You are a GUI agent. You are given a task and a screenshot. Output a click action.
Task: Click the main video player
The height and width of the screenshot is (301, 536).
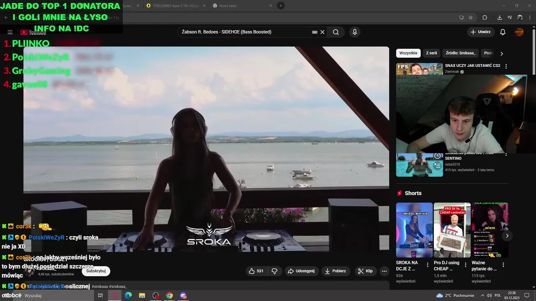pyautogui.click(x=206, y=149)
